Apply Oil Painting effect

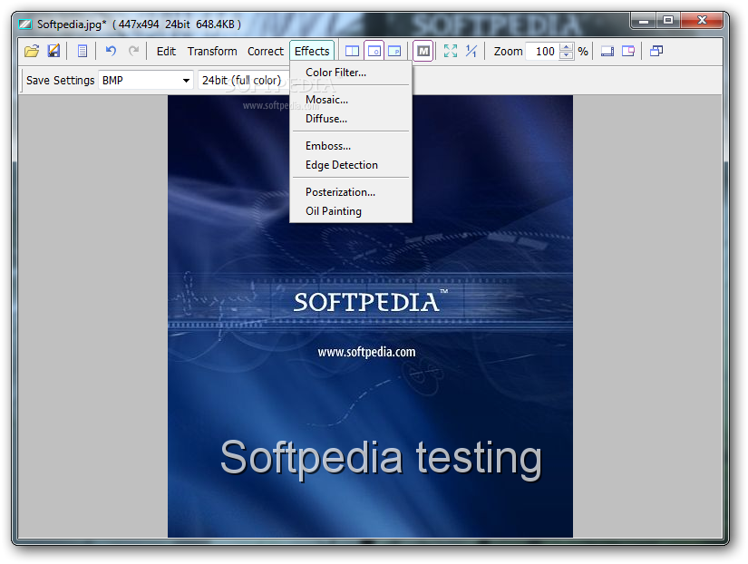[x=351, y=211]
